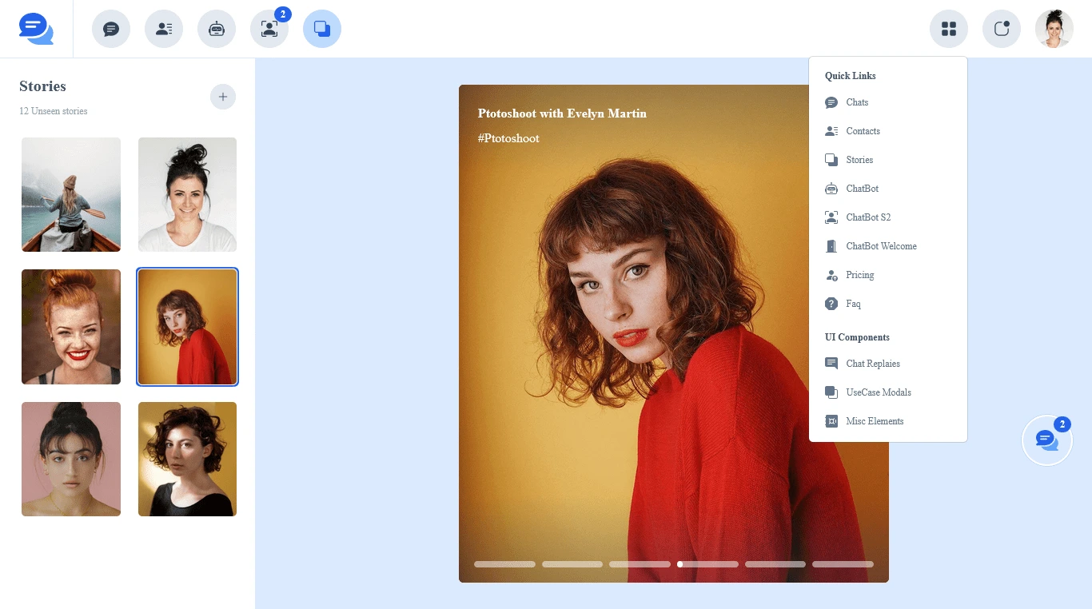Screen dimensions: 1092x609
Task: Click the ChatBot robot icon in dropdown
Action: 831,189
